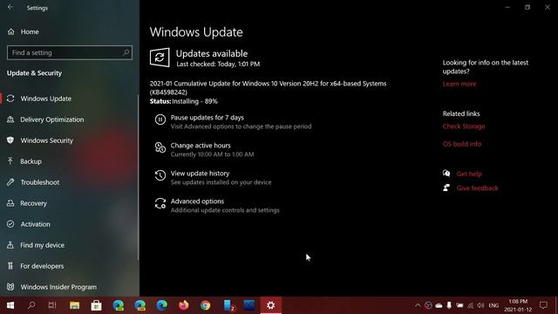Open the OneDrive cloud tray icon
The height and width of the screenshot is (314, 558).
pos(439,305)
